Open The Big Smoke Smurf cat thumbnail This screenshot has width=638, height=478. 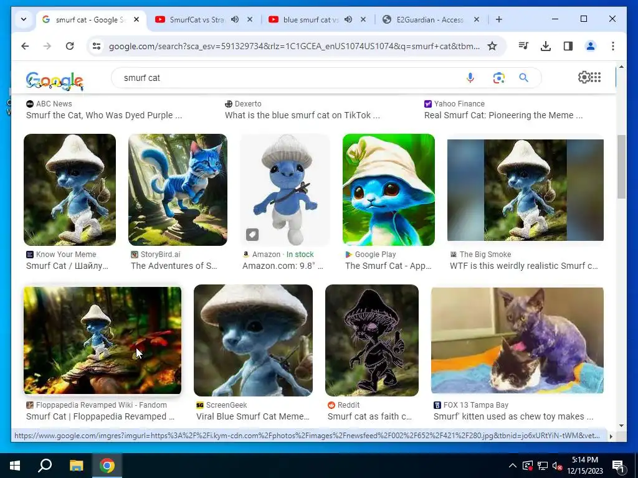[525, 189]
